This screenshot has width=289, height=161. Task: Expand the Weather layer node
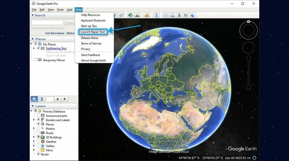tap(34, 141)
